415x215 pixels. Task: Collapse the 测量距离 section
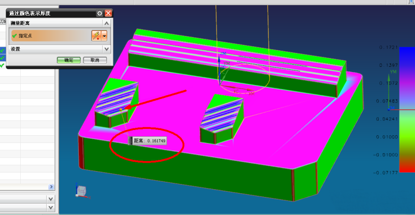(x=106, y=23)
